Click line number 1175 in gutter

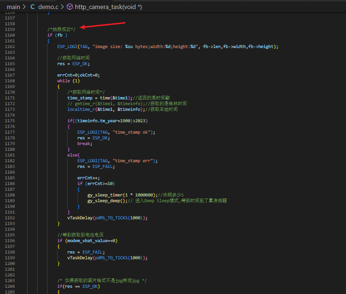pos(10,121)
